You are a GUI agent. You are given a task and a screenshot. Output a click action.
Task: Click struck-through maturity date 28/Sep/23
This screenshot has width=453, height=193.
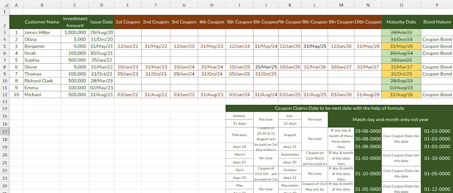[x=401, y=80]
